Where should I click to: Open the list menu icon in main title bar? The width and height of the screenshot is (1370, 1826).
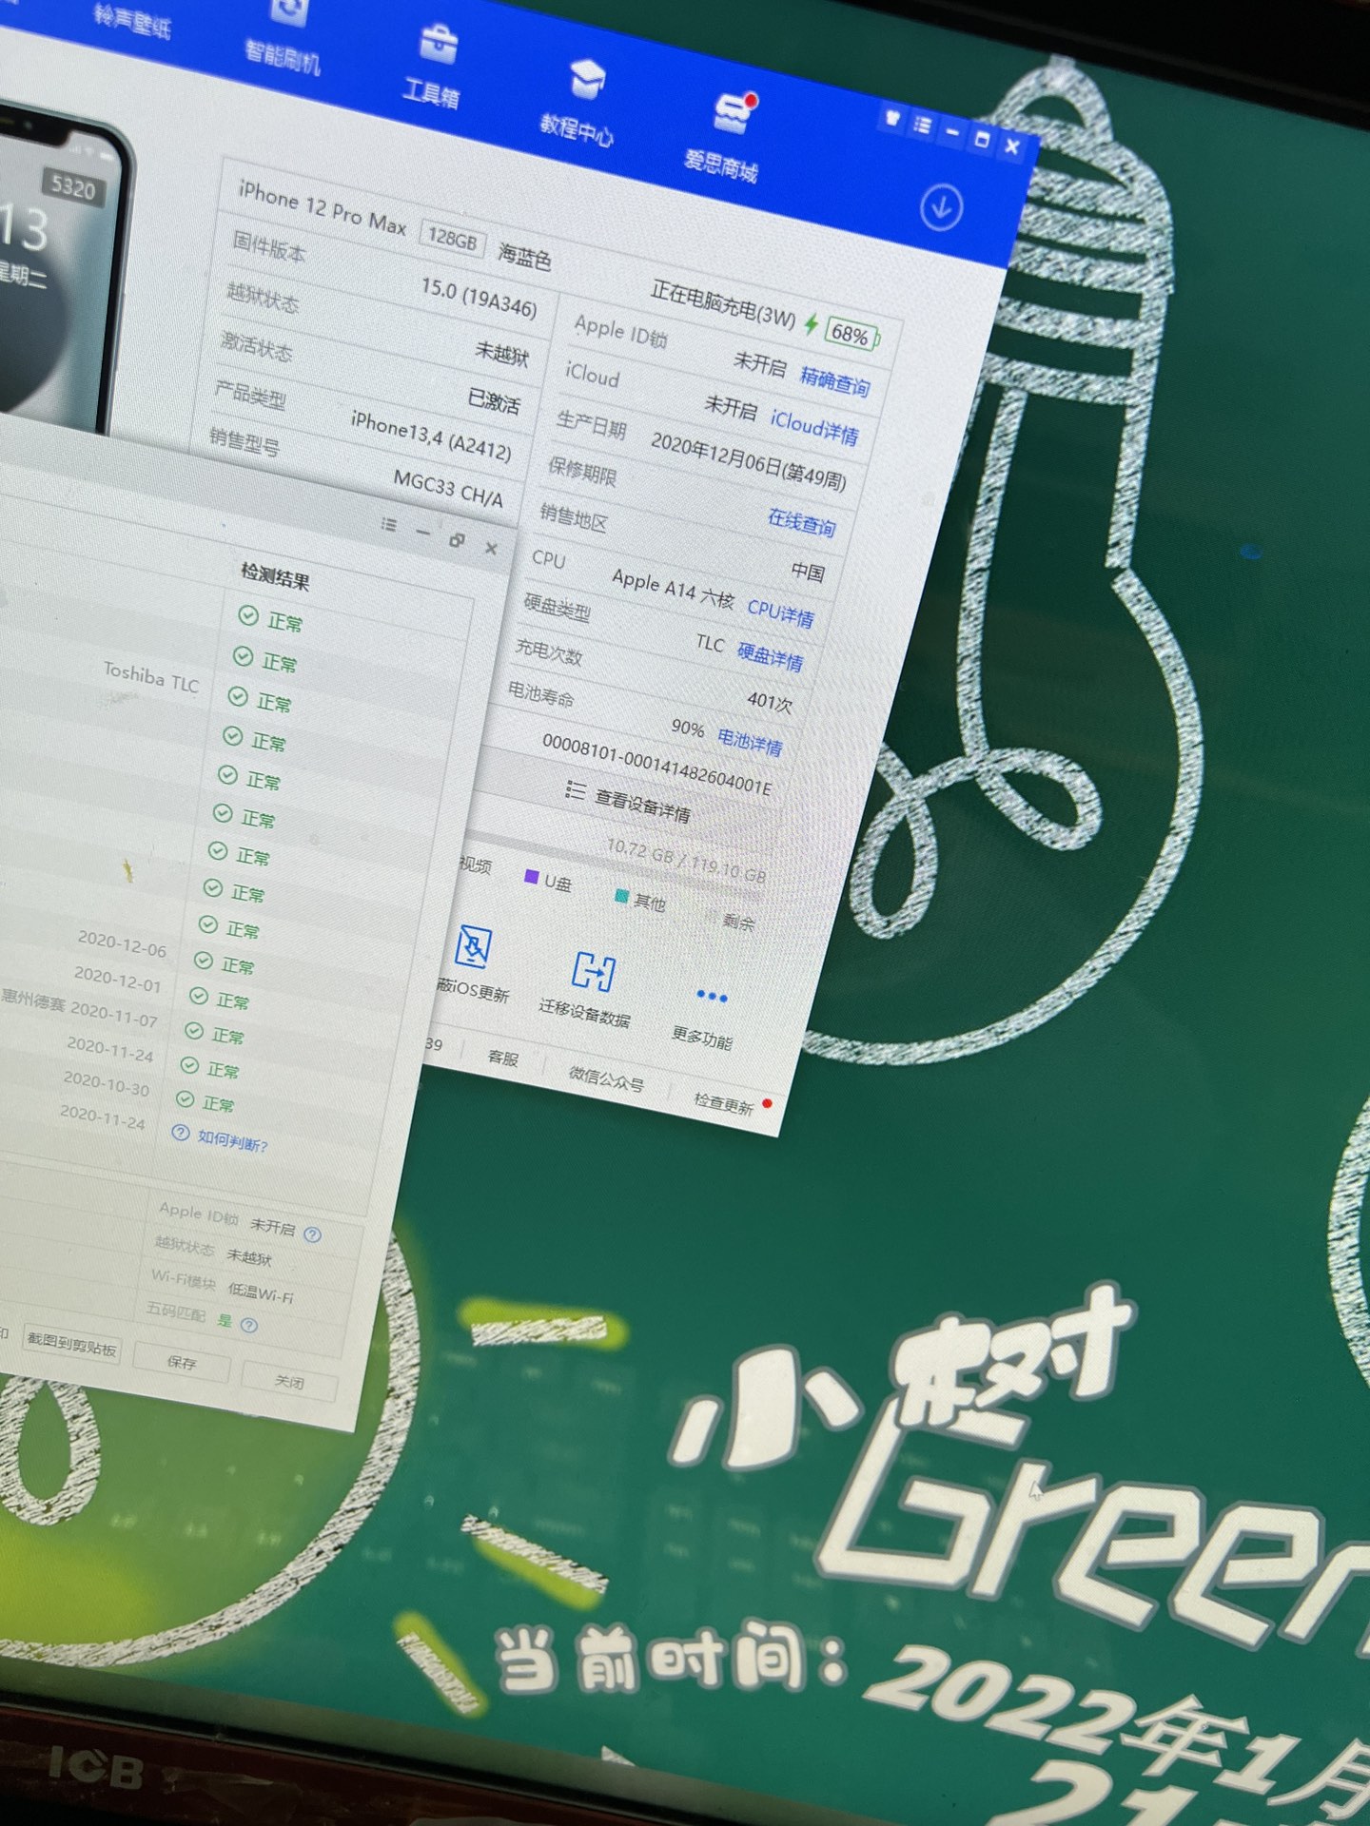pyautogui.click(x=922, y=126)
